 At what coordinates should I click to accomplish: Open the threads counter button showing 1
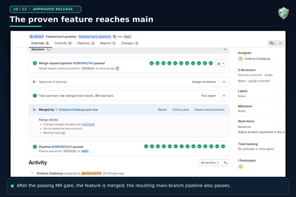coord(272,43)
